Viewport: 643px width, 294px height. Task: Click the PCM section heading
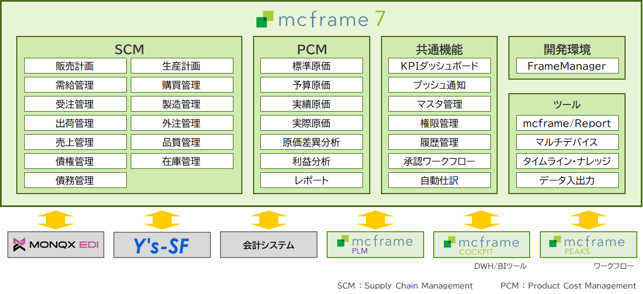point(311,49)
